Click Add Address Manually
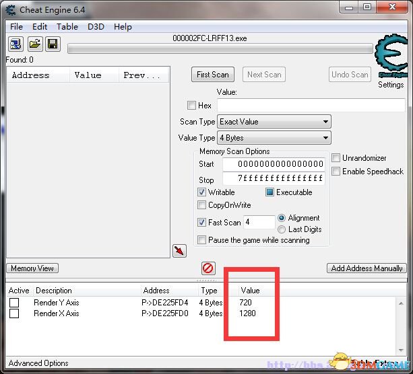The image size is (413, 374). pyautogui.click(x=367, y=268)
